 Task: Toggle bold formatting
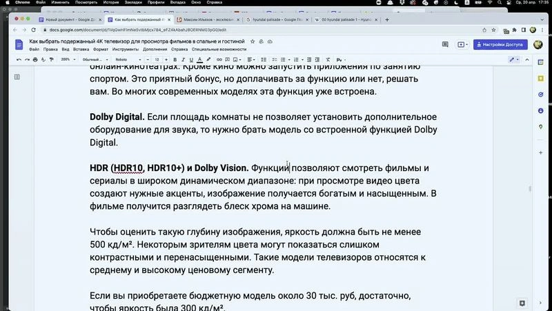(x=175, y=60)
